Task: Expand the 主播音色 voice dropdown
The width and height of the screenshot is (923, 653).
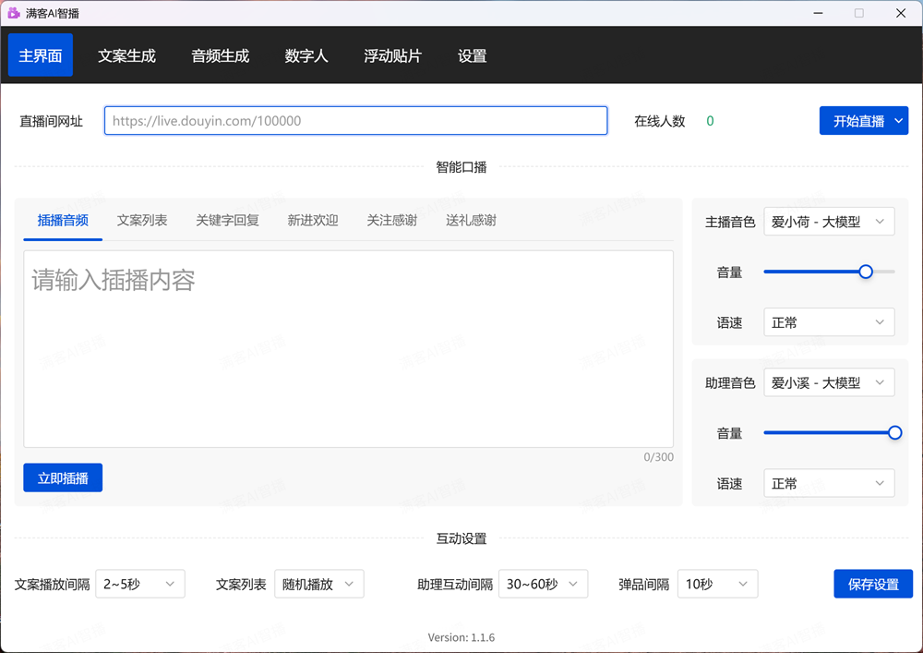Action: tap(828, 222)
